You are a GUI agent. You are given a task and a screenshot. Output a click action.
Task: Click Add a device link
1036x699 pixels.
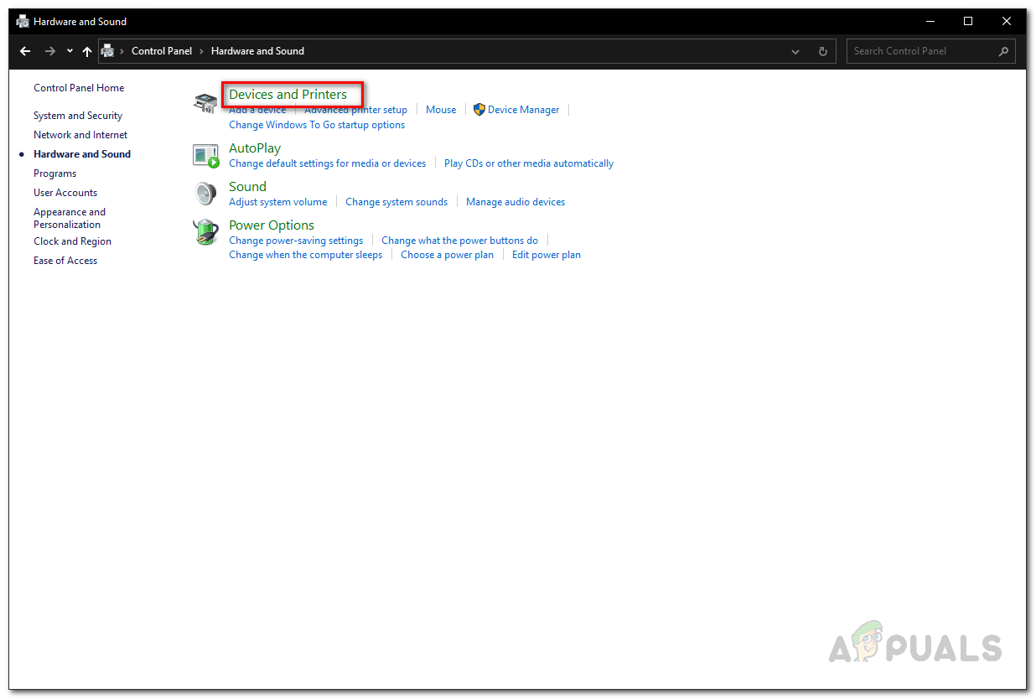tap(257, 110)
